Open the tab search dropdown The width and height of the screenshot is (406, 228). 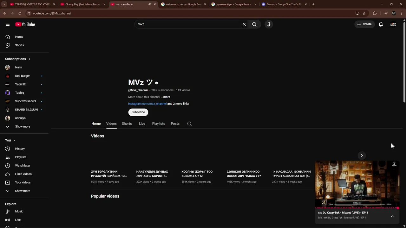[4, 4]
